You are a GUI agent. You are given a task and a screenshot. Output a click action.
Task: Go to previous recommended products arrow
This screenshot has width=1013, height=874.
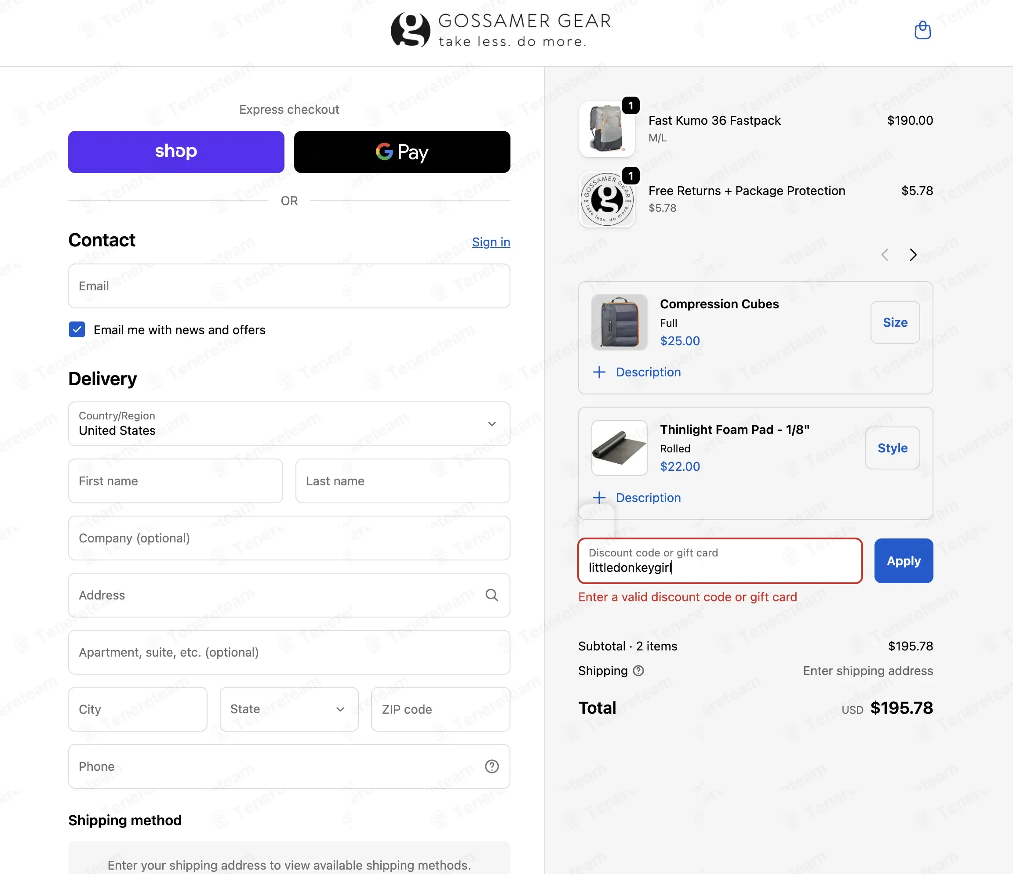(x=885, y=254)
